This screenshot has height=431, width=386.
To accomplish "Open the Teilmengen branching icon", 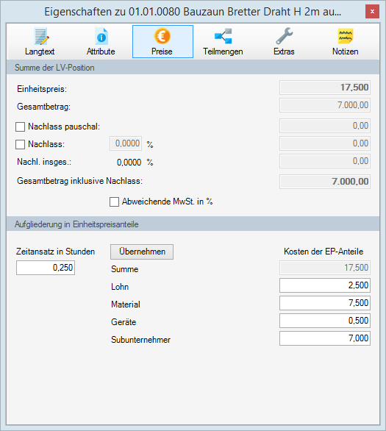I will [223, 36].
